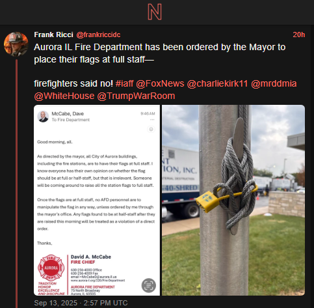Click the emoji reaction icon in email screenshot
This screenshot has height=308, width=314.
[151, 130]
